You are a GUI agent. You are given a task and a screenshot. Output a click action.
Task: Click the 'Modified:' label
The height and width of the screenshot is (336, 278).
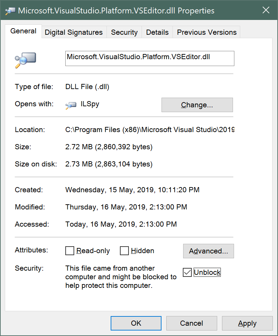tap(30, 207)
